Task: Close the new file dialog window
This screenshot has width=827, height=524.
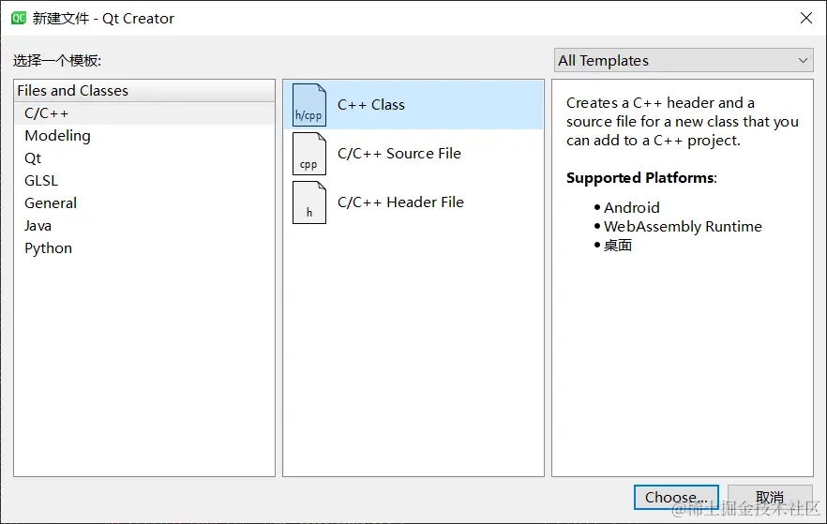Action: coord(805,18)
